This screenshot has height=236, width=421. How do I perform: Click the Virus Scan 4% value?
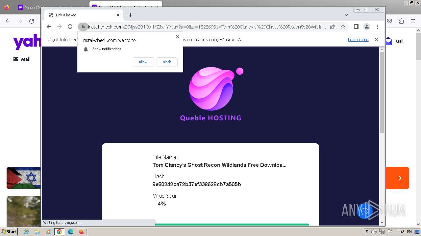(x=162, y=204)
